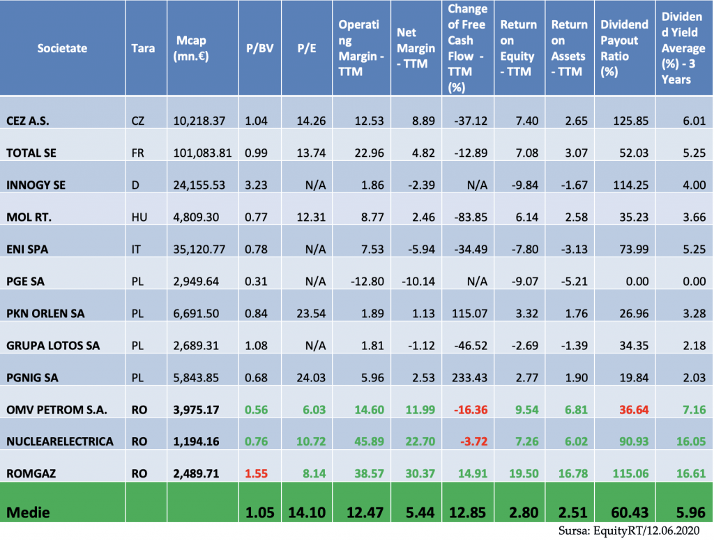Click the Medie P/E average 14.10

[307, 513]
